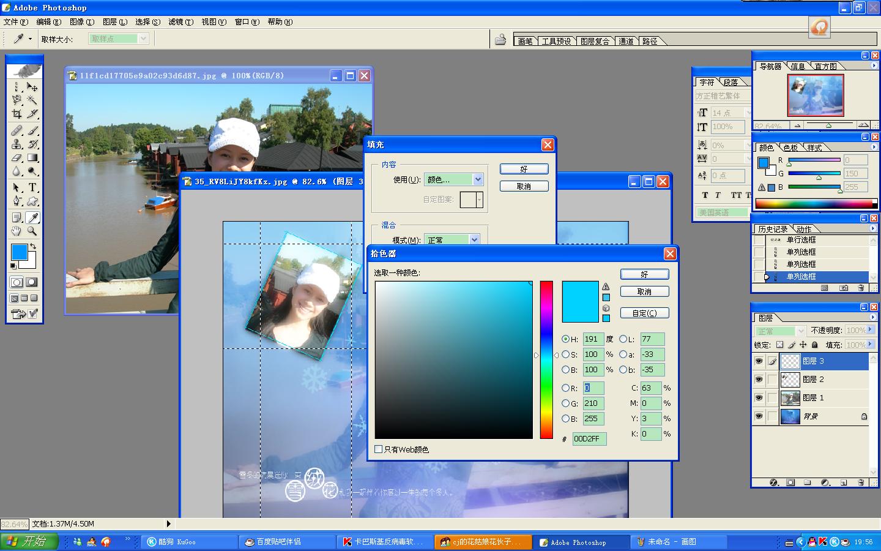The width and height of the screenshot is (881, 551).
Task: Click delete layer trash icon in Layers panel
Action: click(x=861, y=482)
